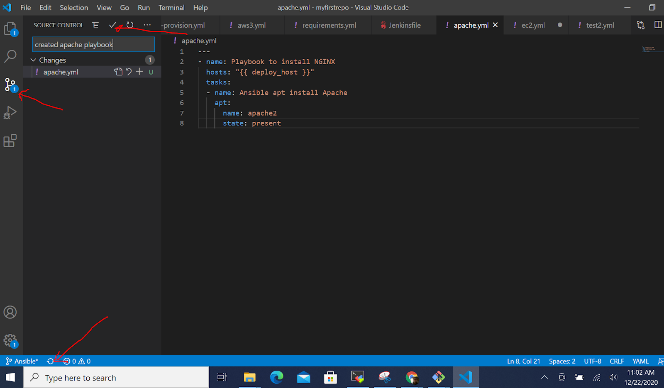Show hidden system tray icons
The image size is (664, 388).
(544, 377)
